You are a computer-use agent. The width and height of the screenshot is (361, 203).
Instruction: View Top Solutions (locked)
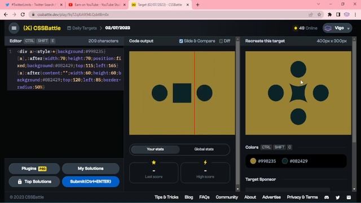coord(34,182)
